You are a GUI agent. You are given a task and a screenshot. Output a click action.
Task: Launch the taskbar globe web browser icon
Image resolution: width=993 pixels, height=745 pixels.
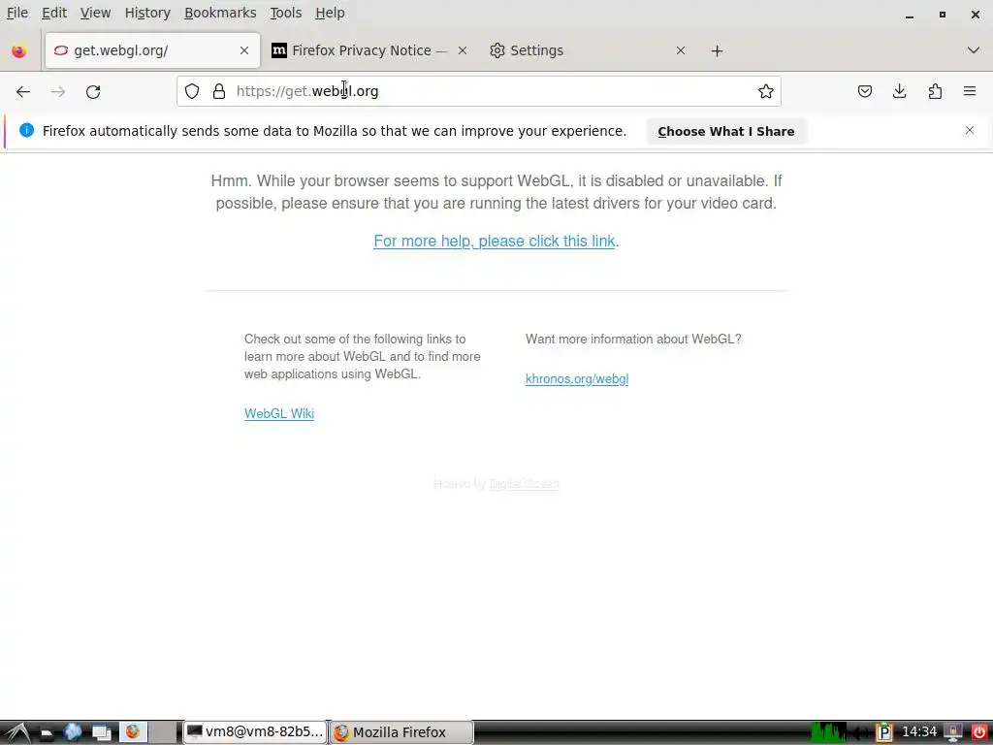(x=73, y=732)
